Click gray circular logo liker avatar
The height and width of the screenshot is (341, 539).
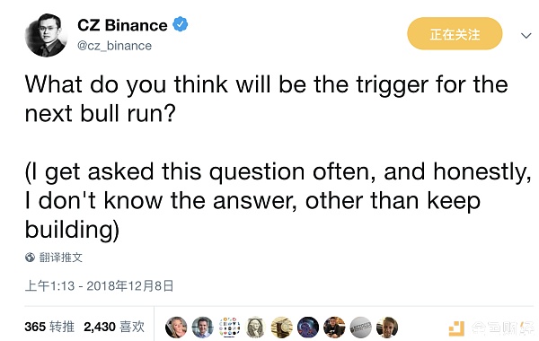(361, 327)
